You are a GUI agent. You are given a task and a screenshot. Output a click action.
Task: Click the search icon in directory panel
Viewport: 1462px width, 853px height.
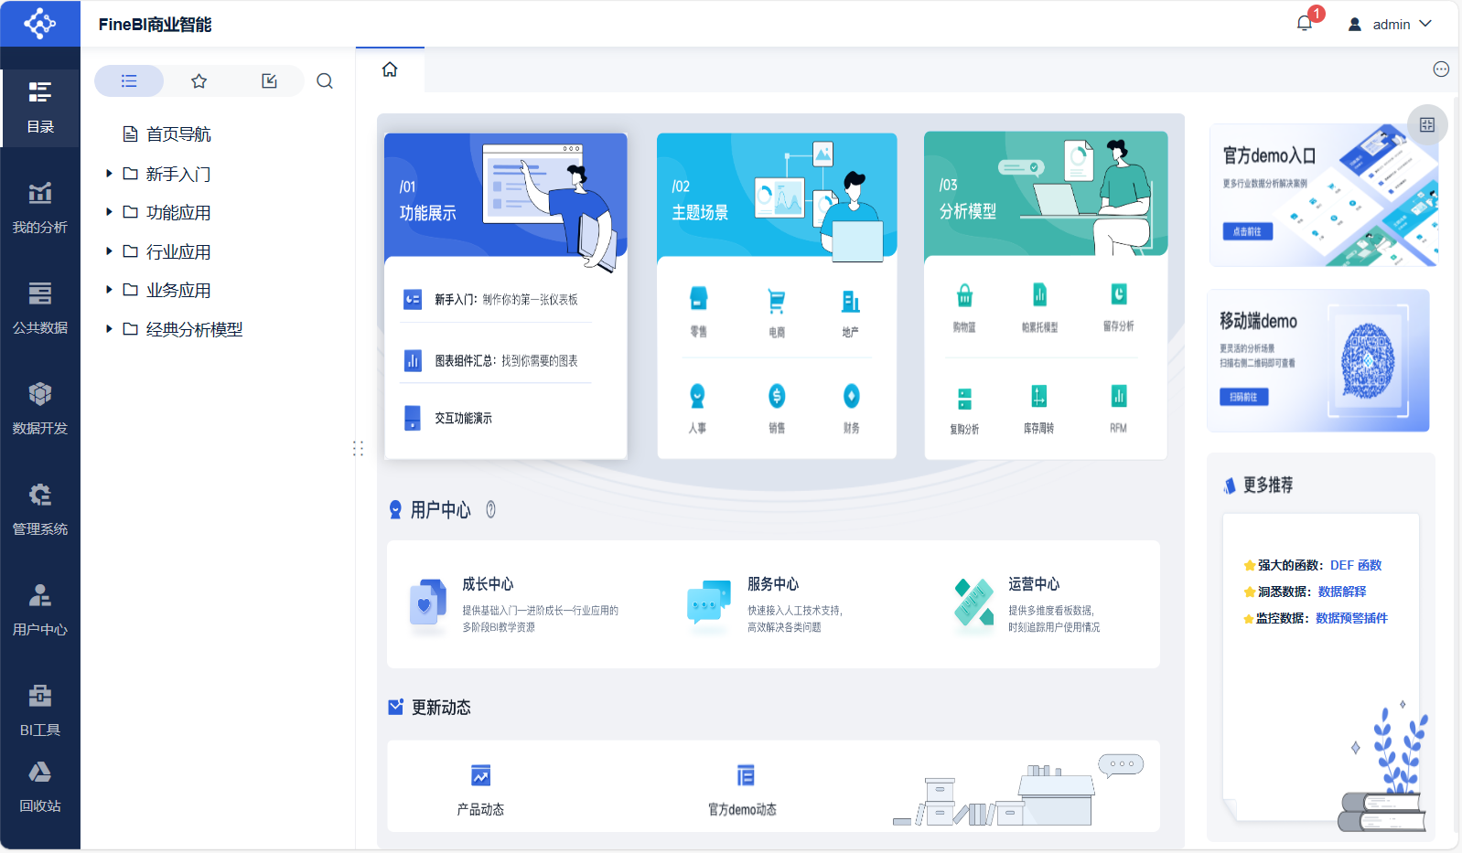[x=325, y=81]
